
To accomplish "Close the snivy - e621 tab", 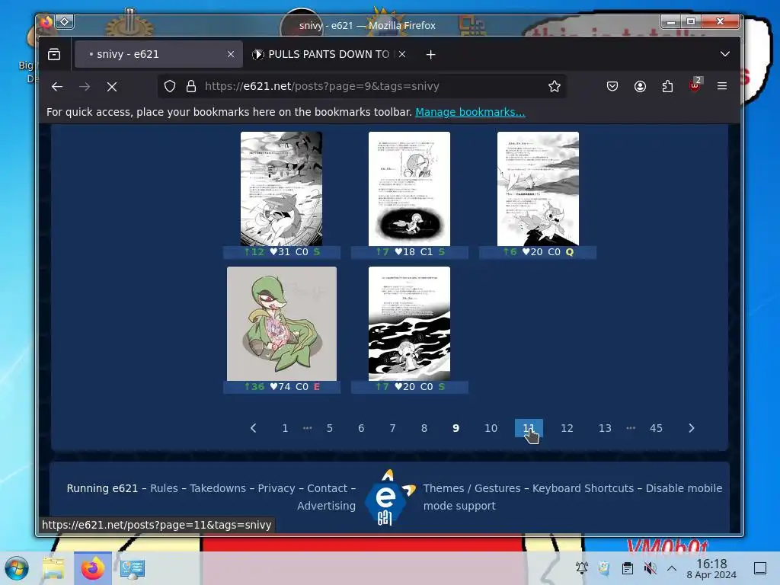I will point(231,54).
